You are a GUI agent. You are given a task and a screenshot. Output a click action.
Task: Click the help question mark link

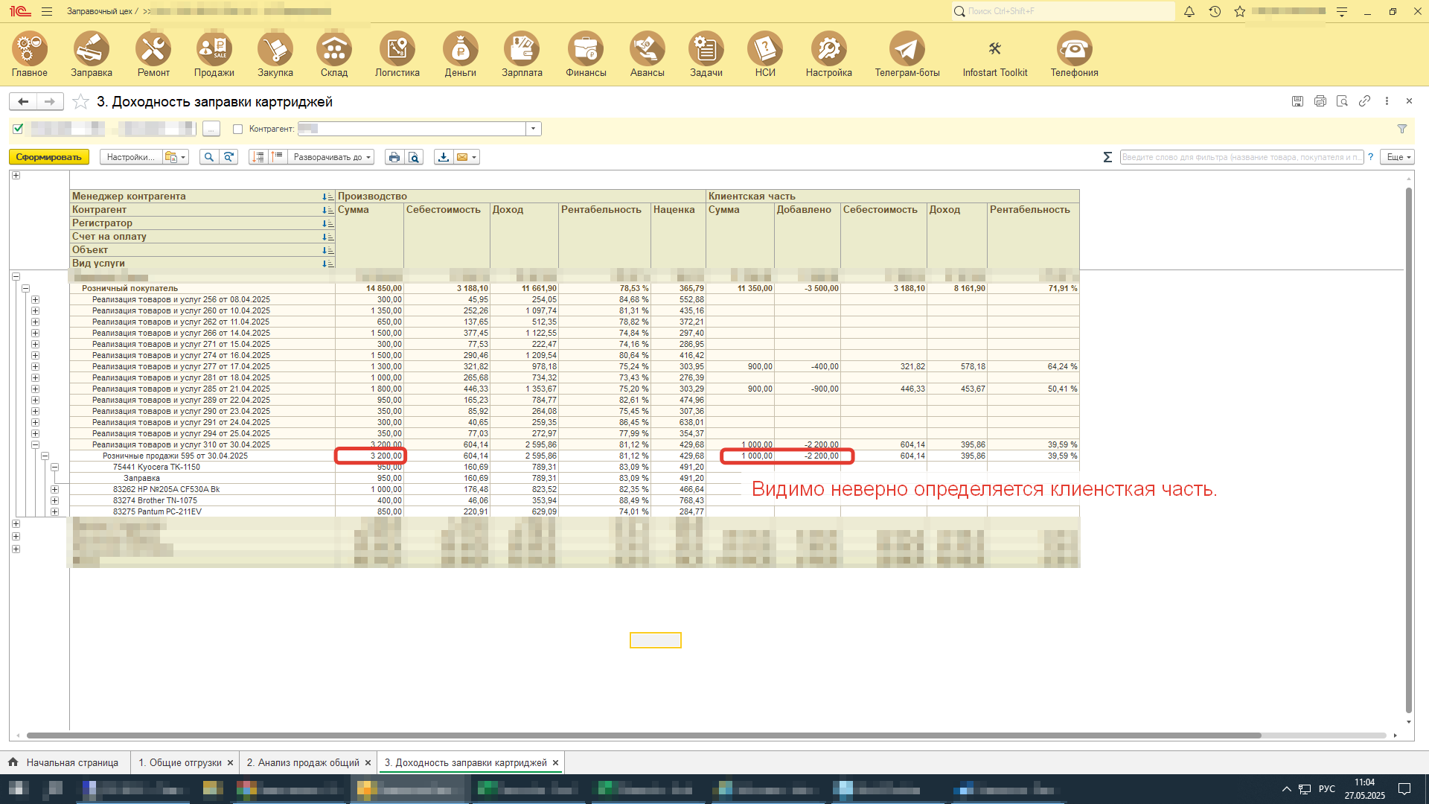pyautogui.click(x=1370, y=157)
